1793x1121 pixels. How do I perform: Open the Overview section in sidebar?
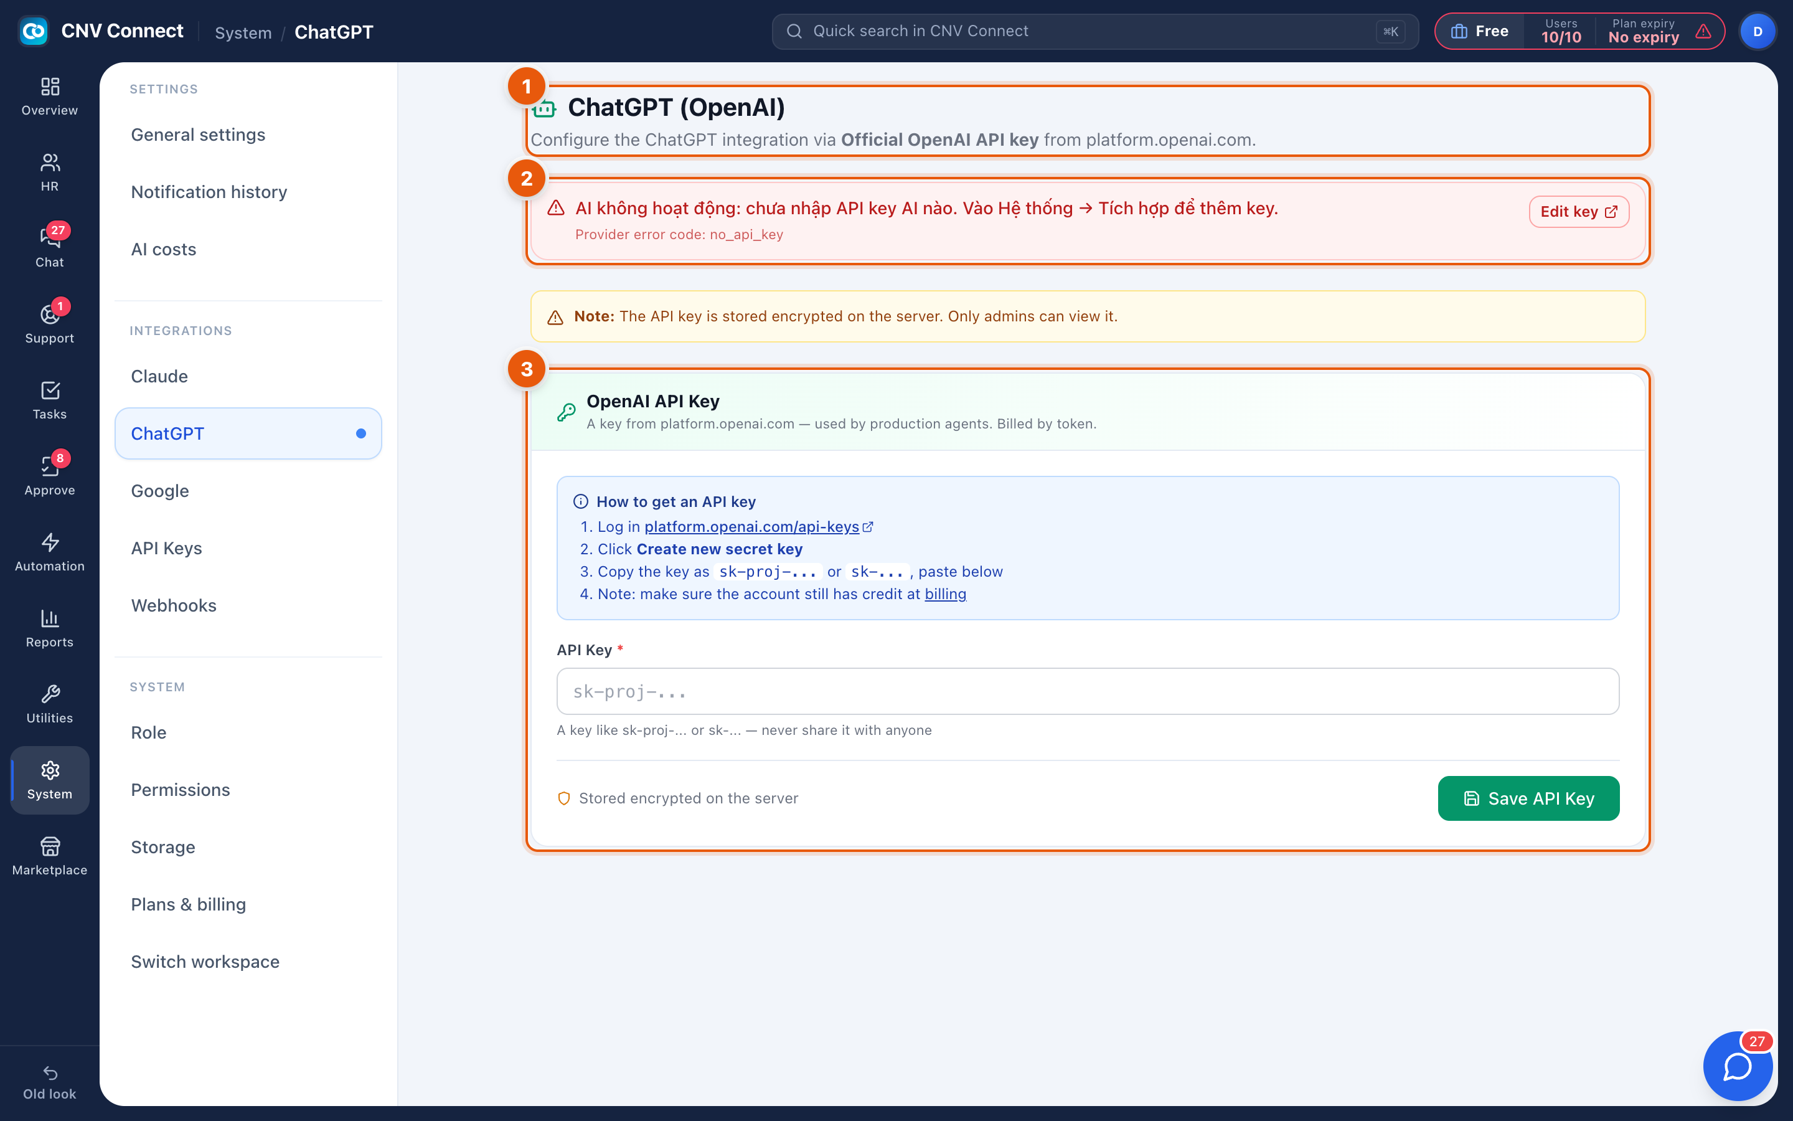tap(50, 97)
